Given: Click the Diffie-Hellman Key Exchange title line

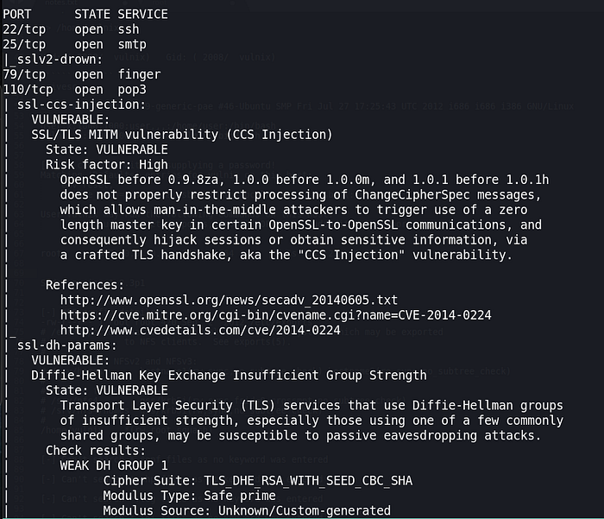Looking at the screenshot, I should (228, 375).
